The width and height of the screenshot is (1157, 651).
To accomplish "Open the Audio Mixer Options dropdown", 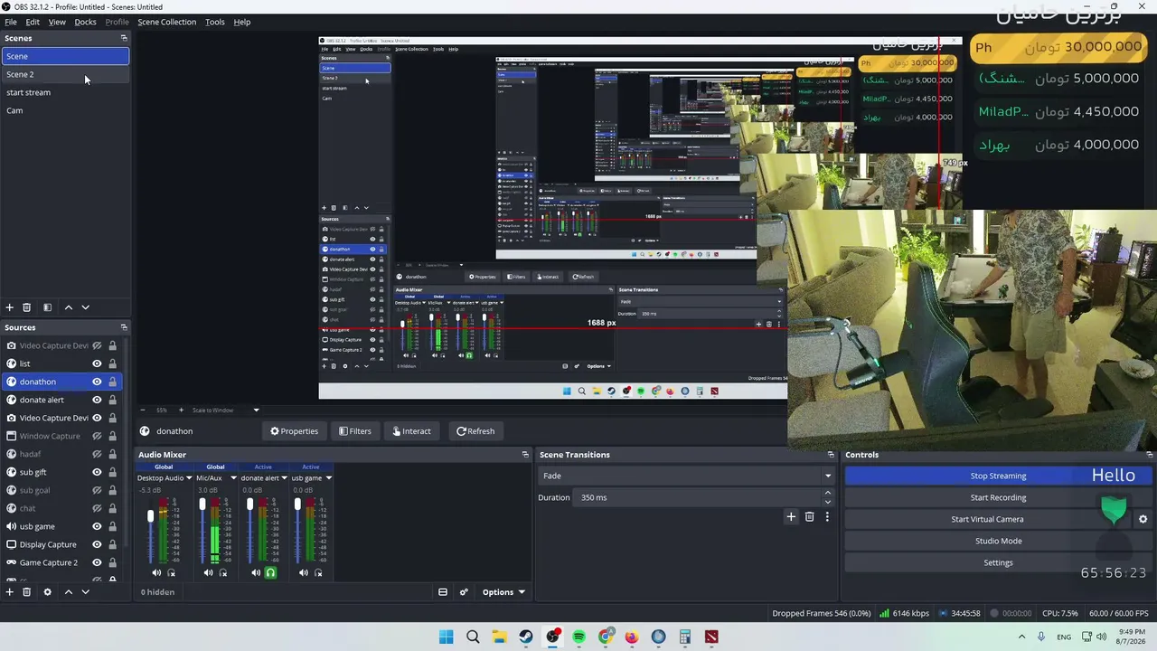I will (x=503, y=592).
